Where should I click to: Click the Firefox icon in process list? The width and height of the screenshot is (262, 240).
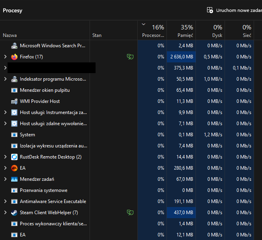[x=14, y=57]
